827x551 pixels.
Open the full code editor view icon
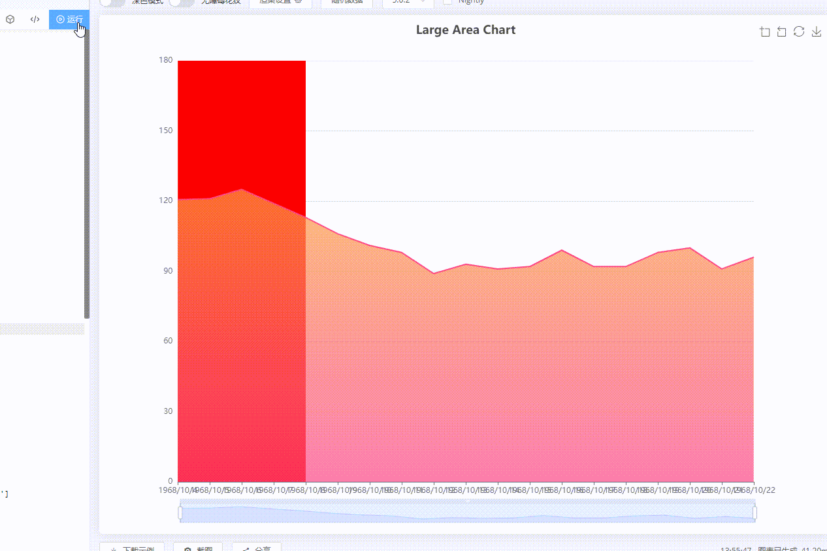(35, 19)
